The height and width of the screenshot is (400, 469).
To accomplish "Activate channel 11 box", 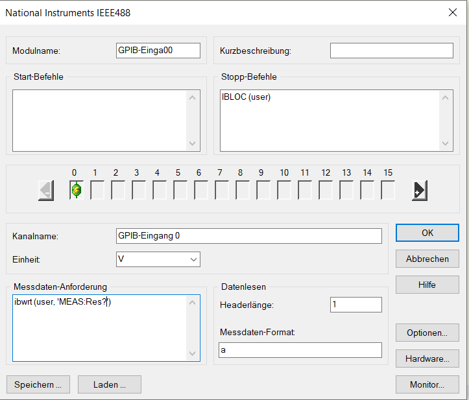I will click(x=305, y=190).
